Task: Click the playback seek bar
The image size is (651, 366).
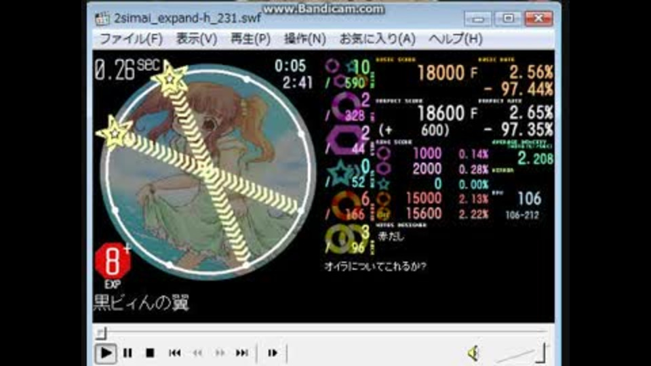Action: (323, 332)
